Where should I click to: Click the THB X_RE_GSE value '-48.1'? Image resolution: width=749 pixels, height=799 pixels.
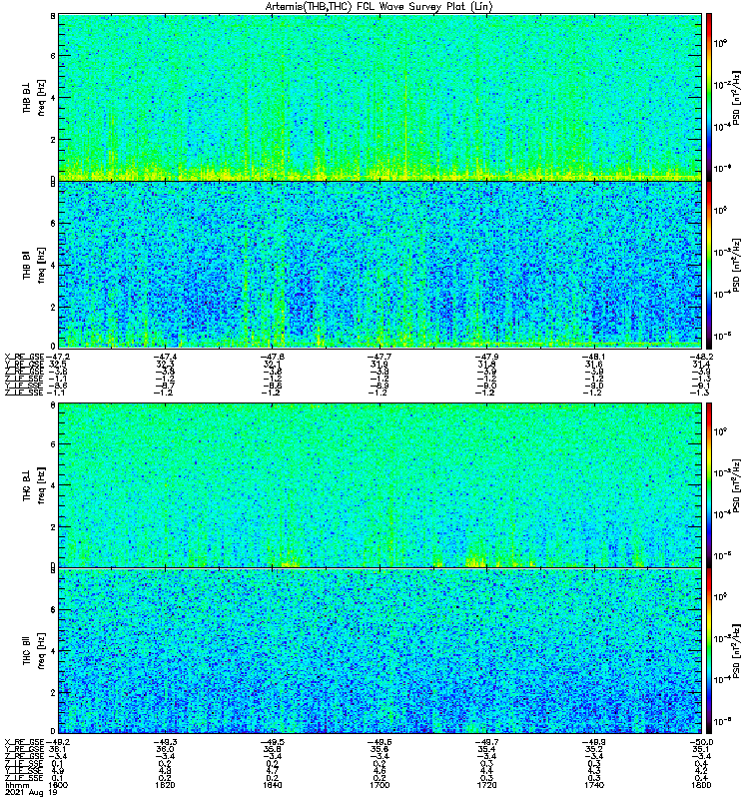click(594, 357)
